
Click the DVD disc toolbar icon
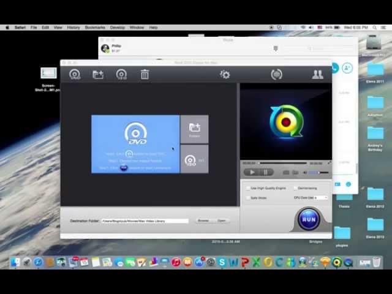pos(75,75)
